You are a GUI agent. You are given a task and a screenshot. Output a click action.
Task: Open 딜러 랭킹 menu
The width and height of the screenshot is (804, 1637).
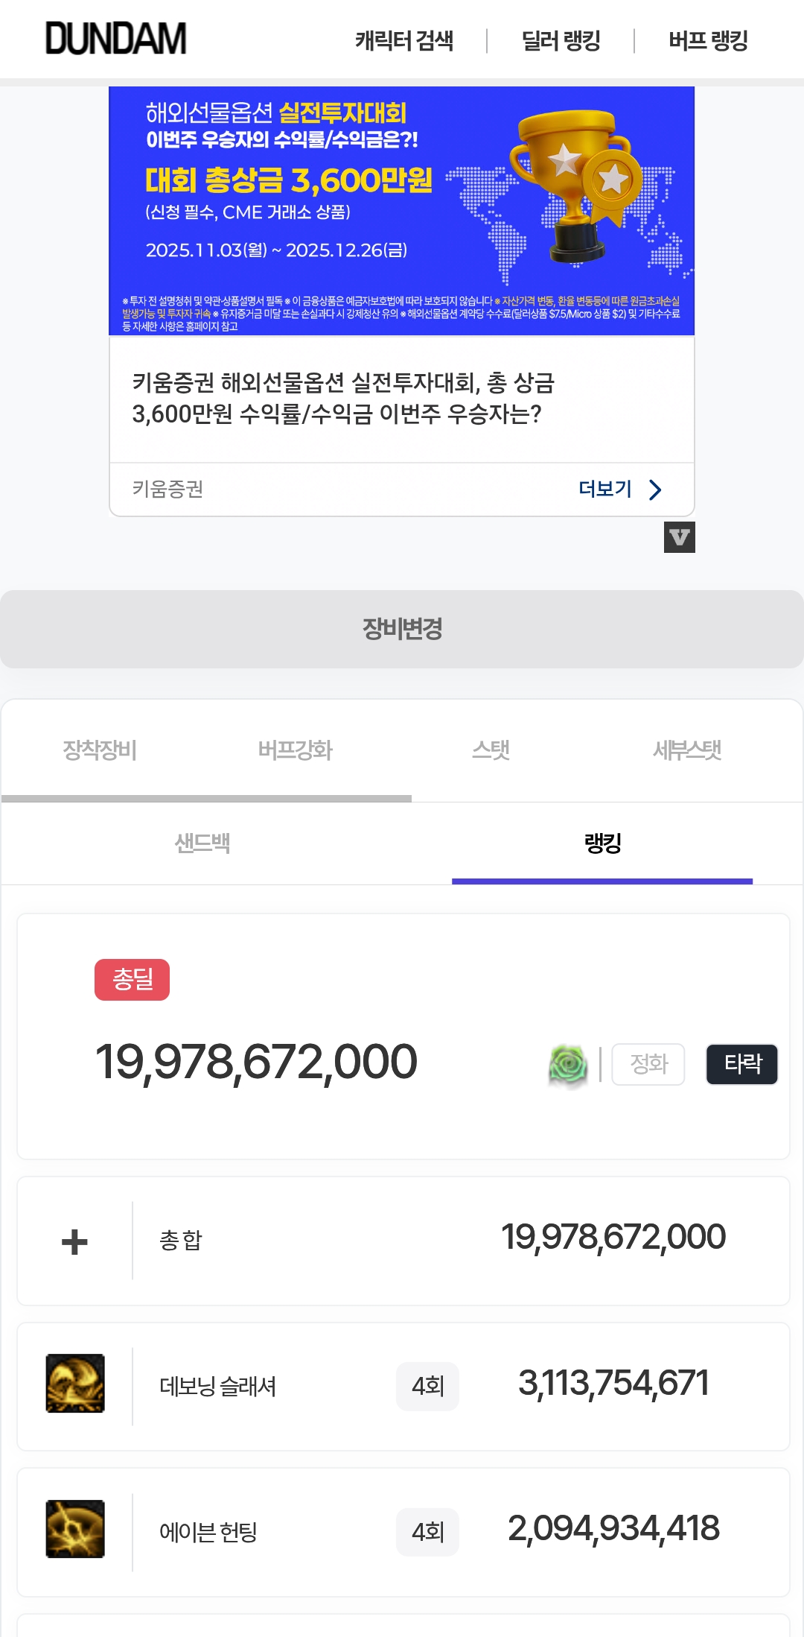point(561,40)
